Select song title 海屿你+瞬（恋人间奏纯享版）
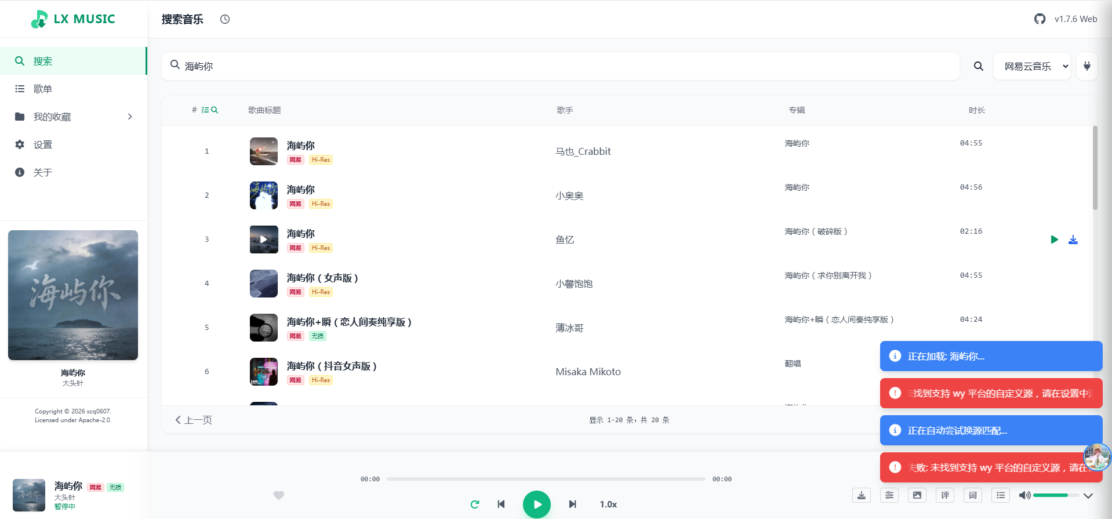Image resolution: width=1112 pixels, height=519 pixels. (x=350, y=322)
